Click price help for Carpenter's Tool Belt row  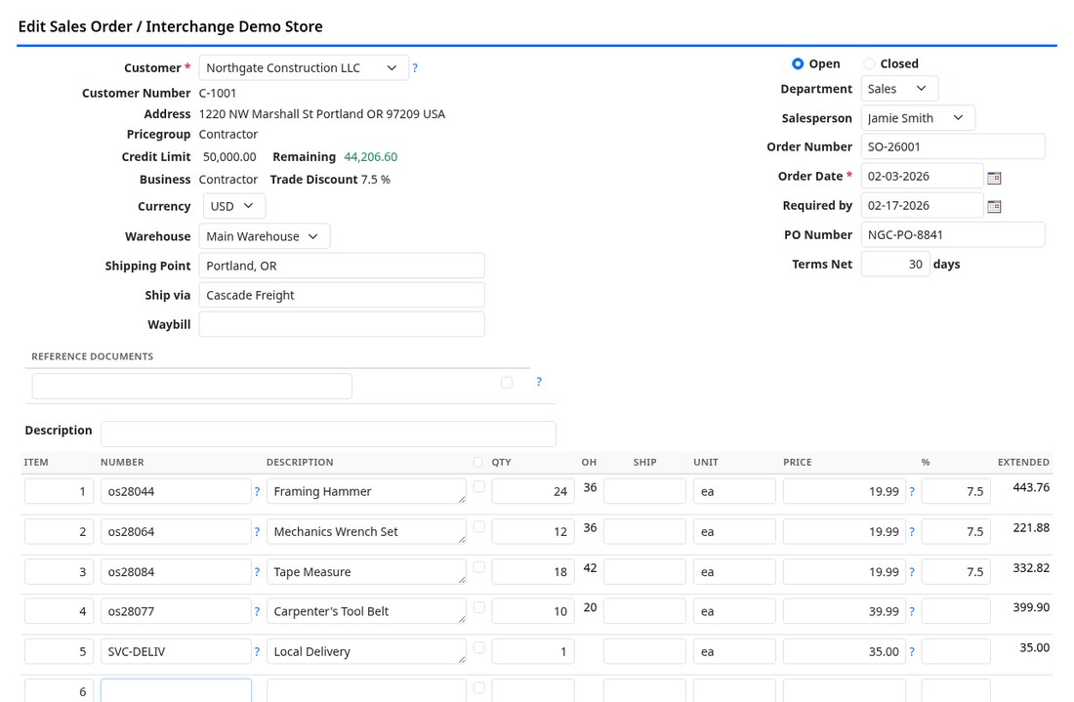[912, 611]
